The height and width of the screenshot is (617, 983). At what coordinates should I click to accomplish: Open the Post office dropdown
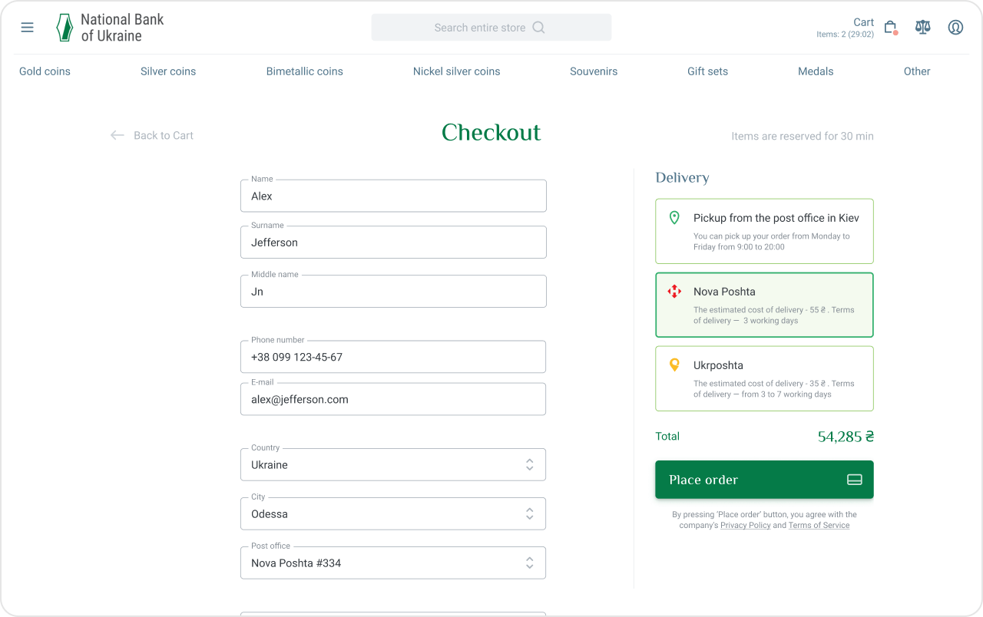coord(393,563)
